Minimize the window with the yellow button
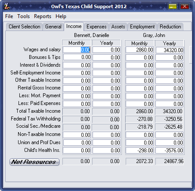The image size is (195, 191). click(x=173, y=6)
